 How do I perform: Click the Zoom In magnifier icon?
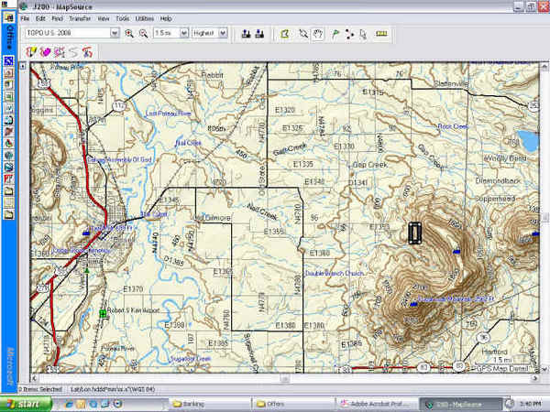coord(129,33)
